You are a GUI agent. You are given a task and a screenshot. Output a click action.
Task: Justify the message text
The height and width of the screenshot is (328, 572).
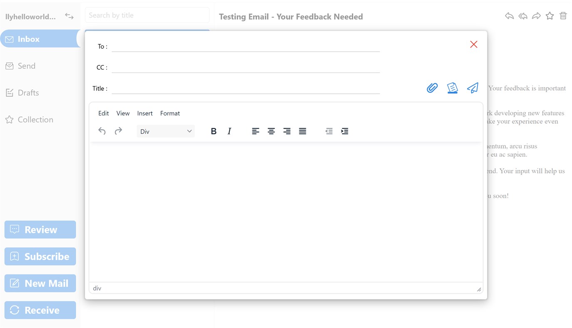(302, 131)
